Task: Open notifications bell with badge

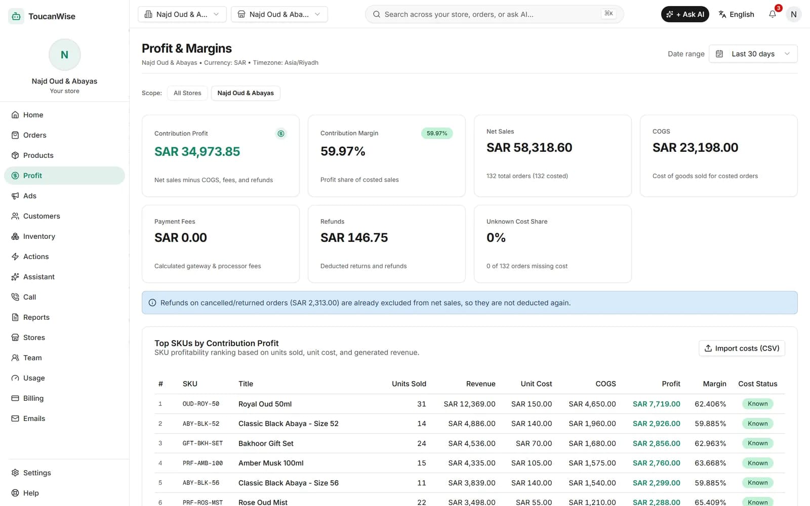Action: point(773,14)
